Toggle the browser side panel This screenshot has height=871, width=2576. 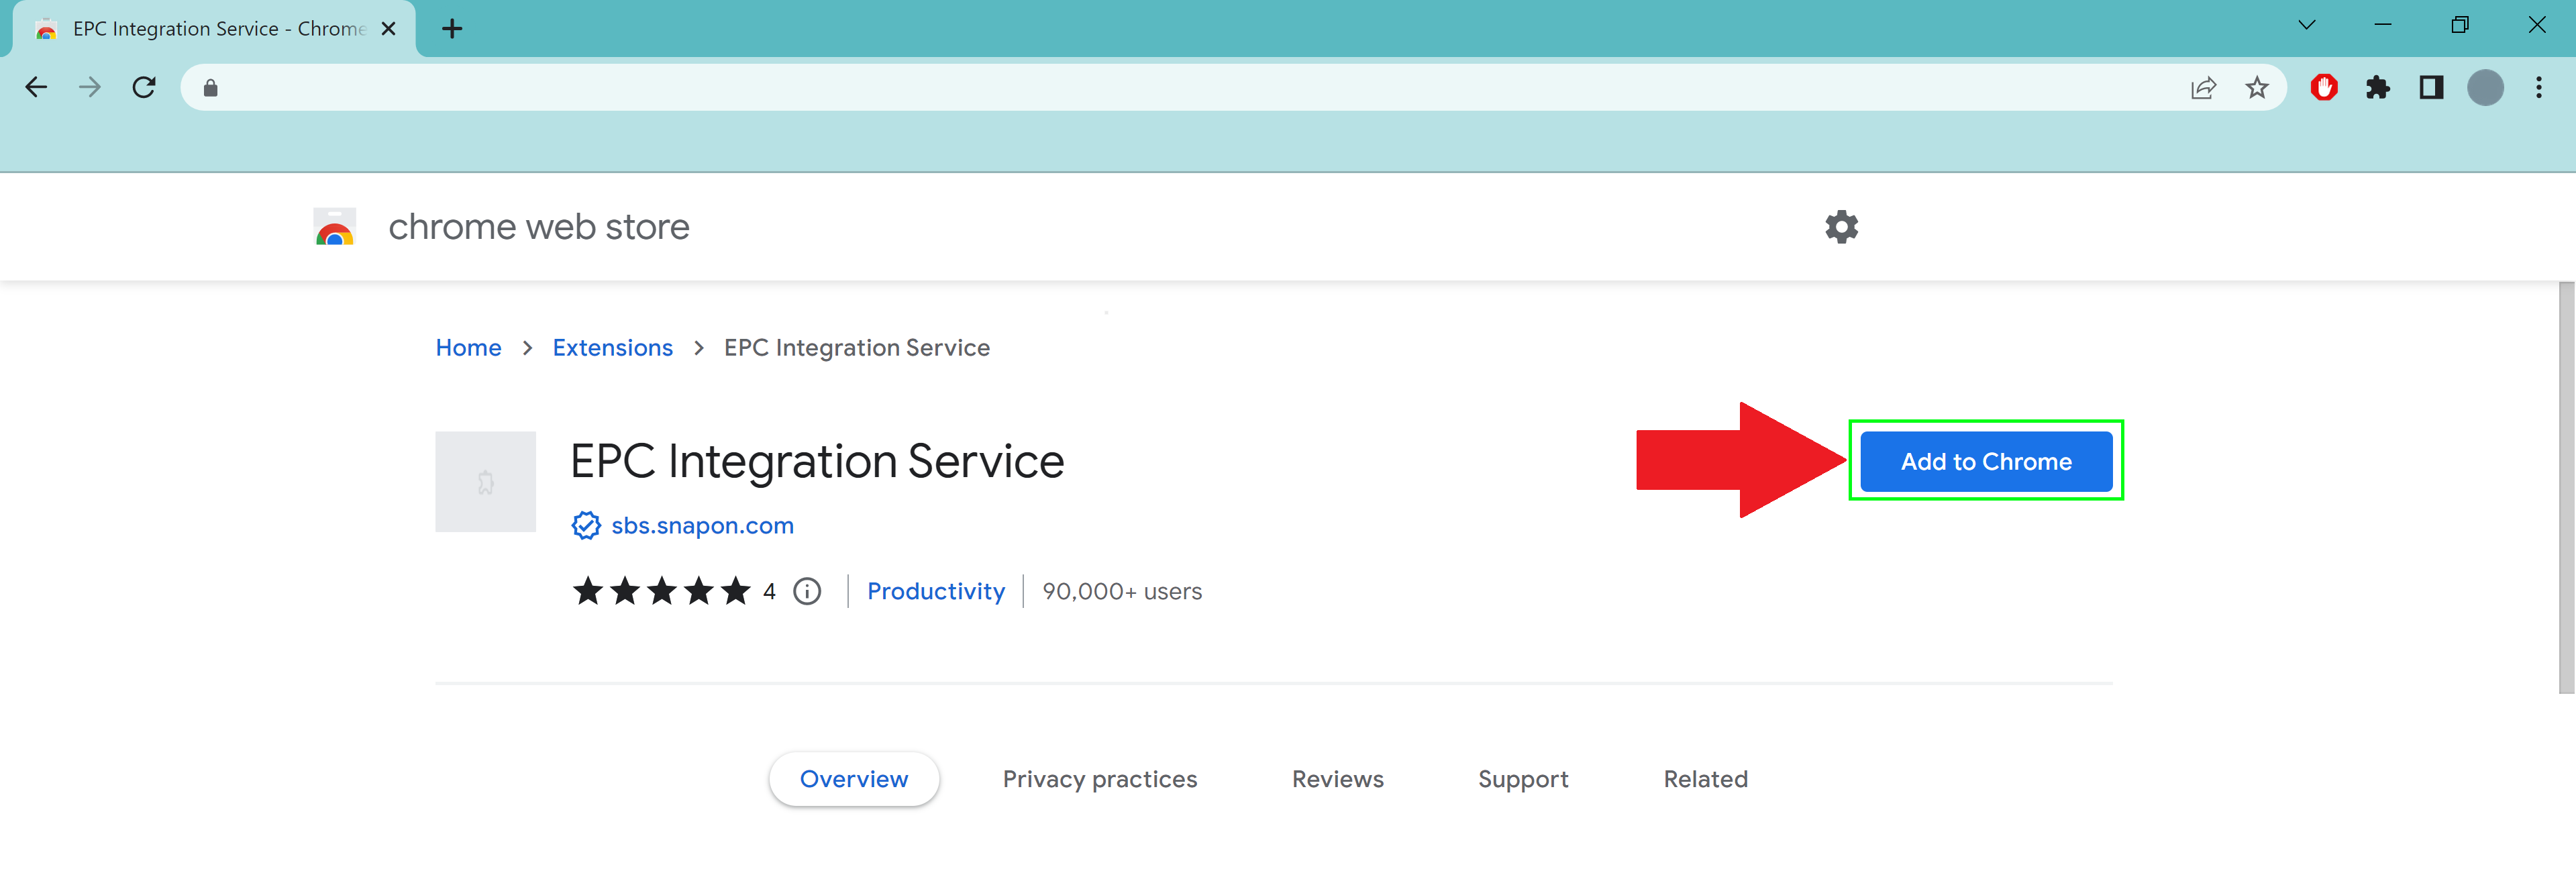(2431, 88)
